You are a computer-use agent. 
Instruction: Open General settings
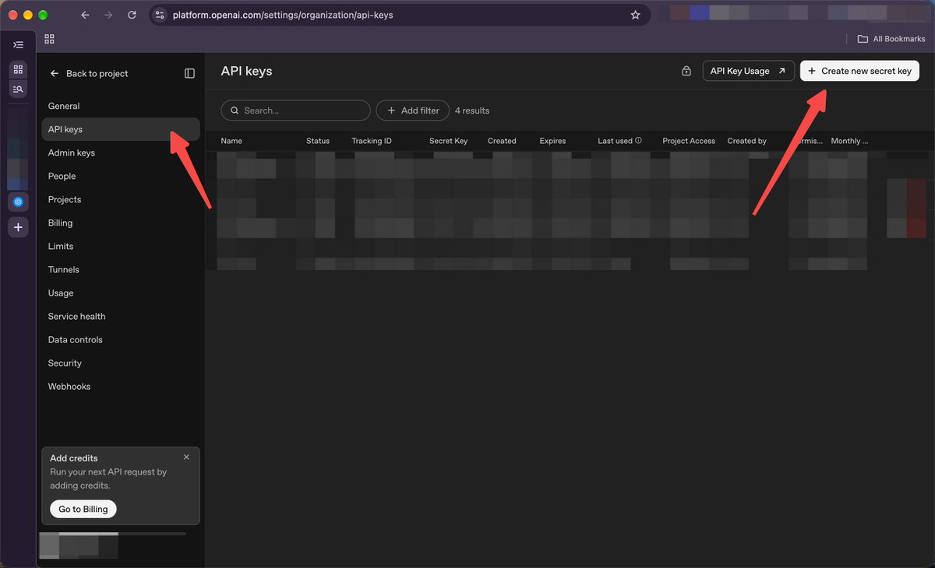[x=121, y=106]
